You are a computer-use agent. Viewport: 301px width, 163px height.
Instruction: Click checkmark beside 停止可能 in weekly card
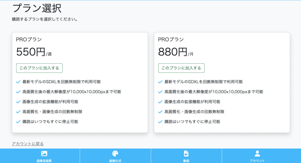(x=18, y=122)
